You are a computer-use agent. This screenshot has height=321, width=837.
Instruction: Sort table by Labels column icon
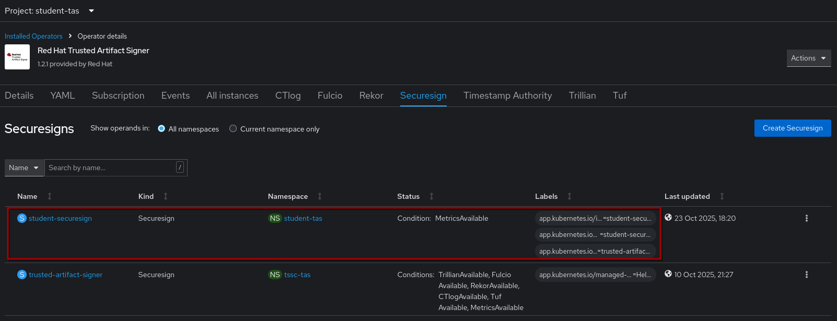[x=569, y=196]
